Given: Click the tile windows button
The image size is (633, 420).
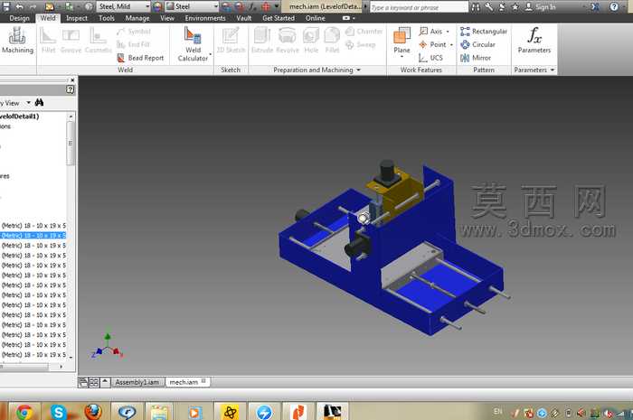Looking at the screenshot, I should point(94,382).
